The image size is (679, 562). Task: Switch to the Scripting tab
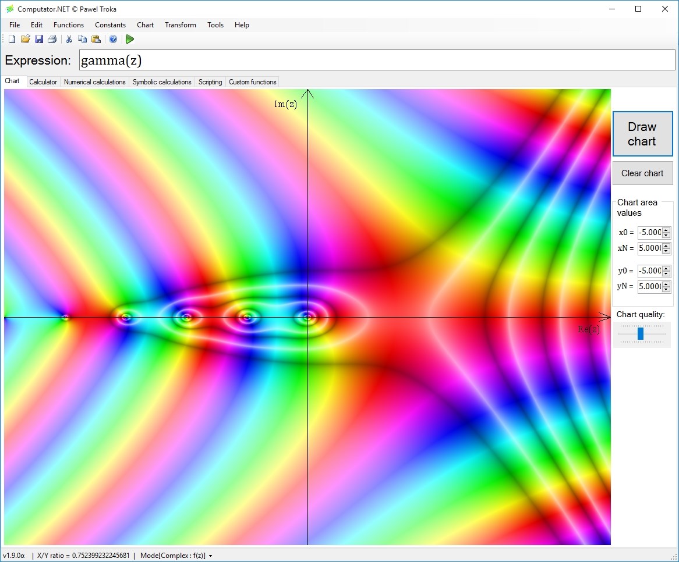tap(210, 82)
